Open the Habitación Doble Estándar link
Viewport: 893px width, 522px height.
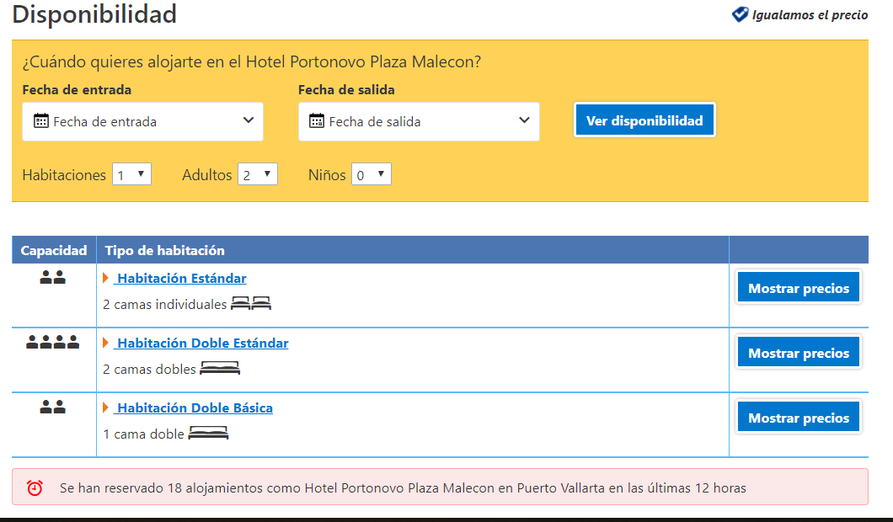pyautogui.click(x=202, y=344)
